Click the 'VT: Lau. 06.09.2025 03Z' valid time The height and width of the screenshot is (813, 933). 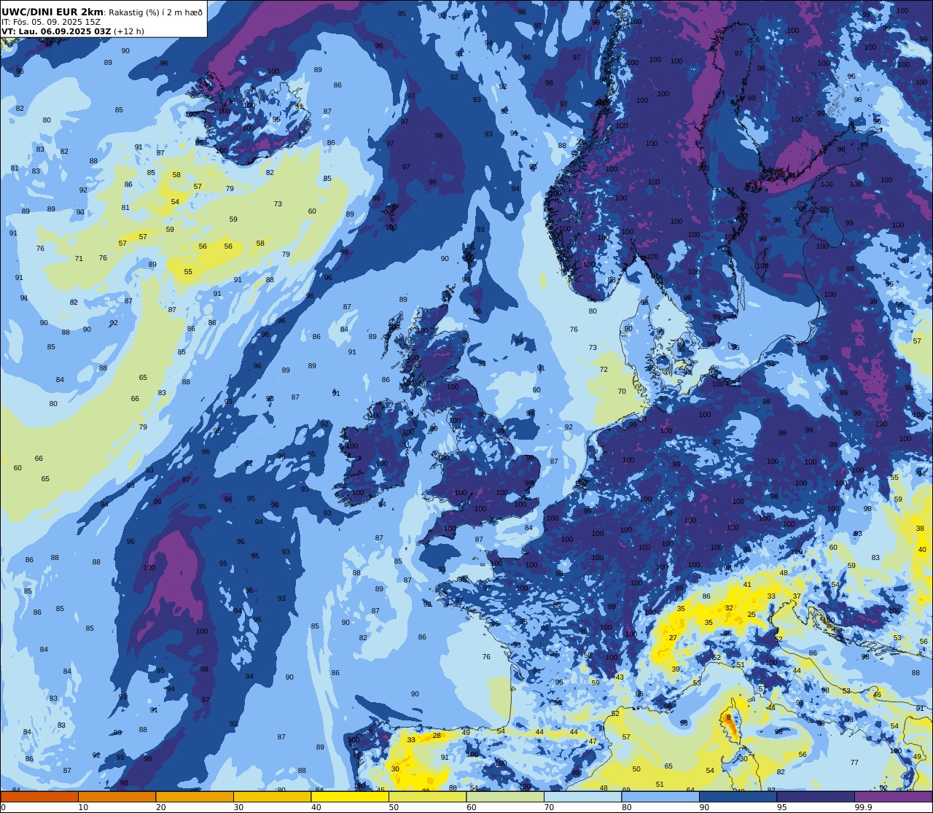[57, 31]
